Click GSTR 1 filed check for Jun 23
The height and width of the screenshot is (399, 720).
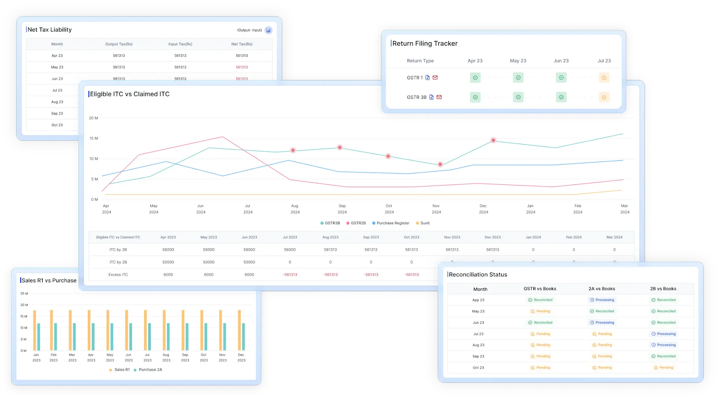(561, 77)
